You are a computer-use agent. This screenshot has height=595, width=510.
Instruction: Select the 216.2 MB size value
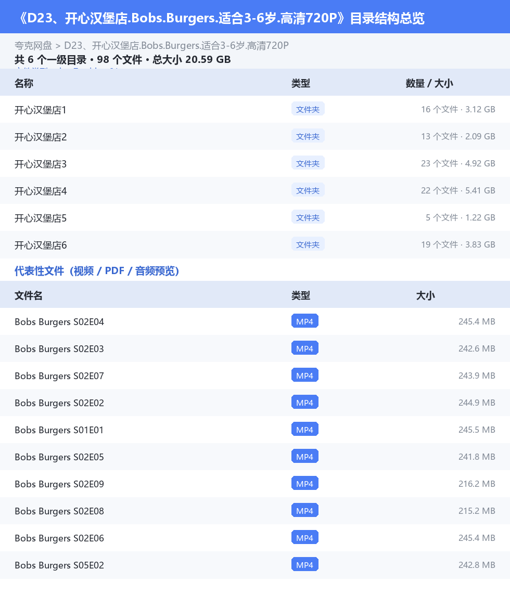coord(477,484)
